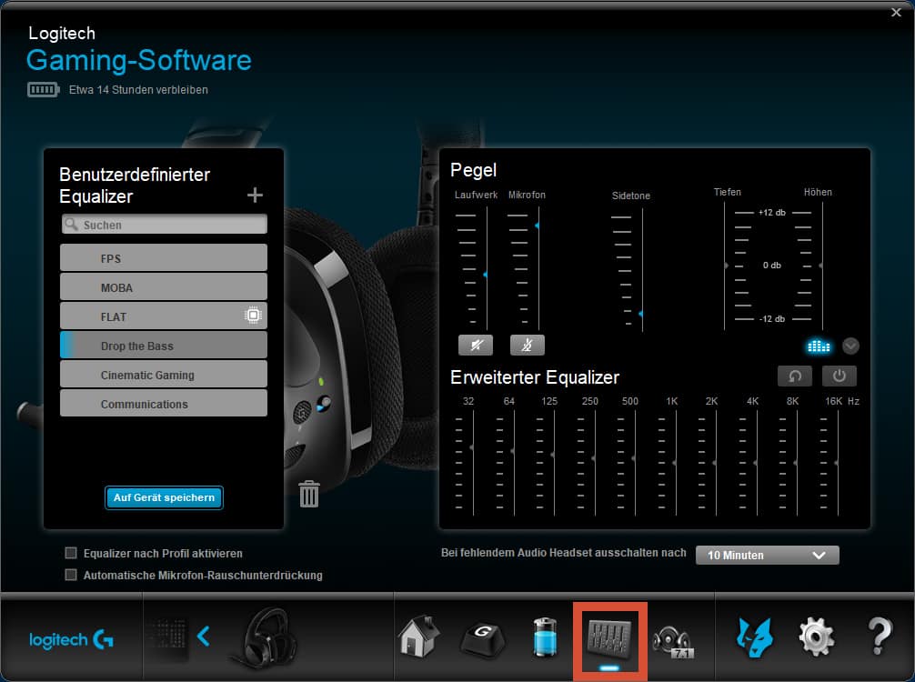Click the 4K band slider
The height and width of the screenshot is (682, 915).
coord(757,463)
